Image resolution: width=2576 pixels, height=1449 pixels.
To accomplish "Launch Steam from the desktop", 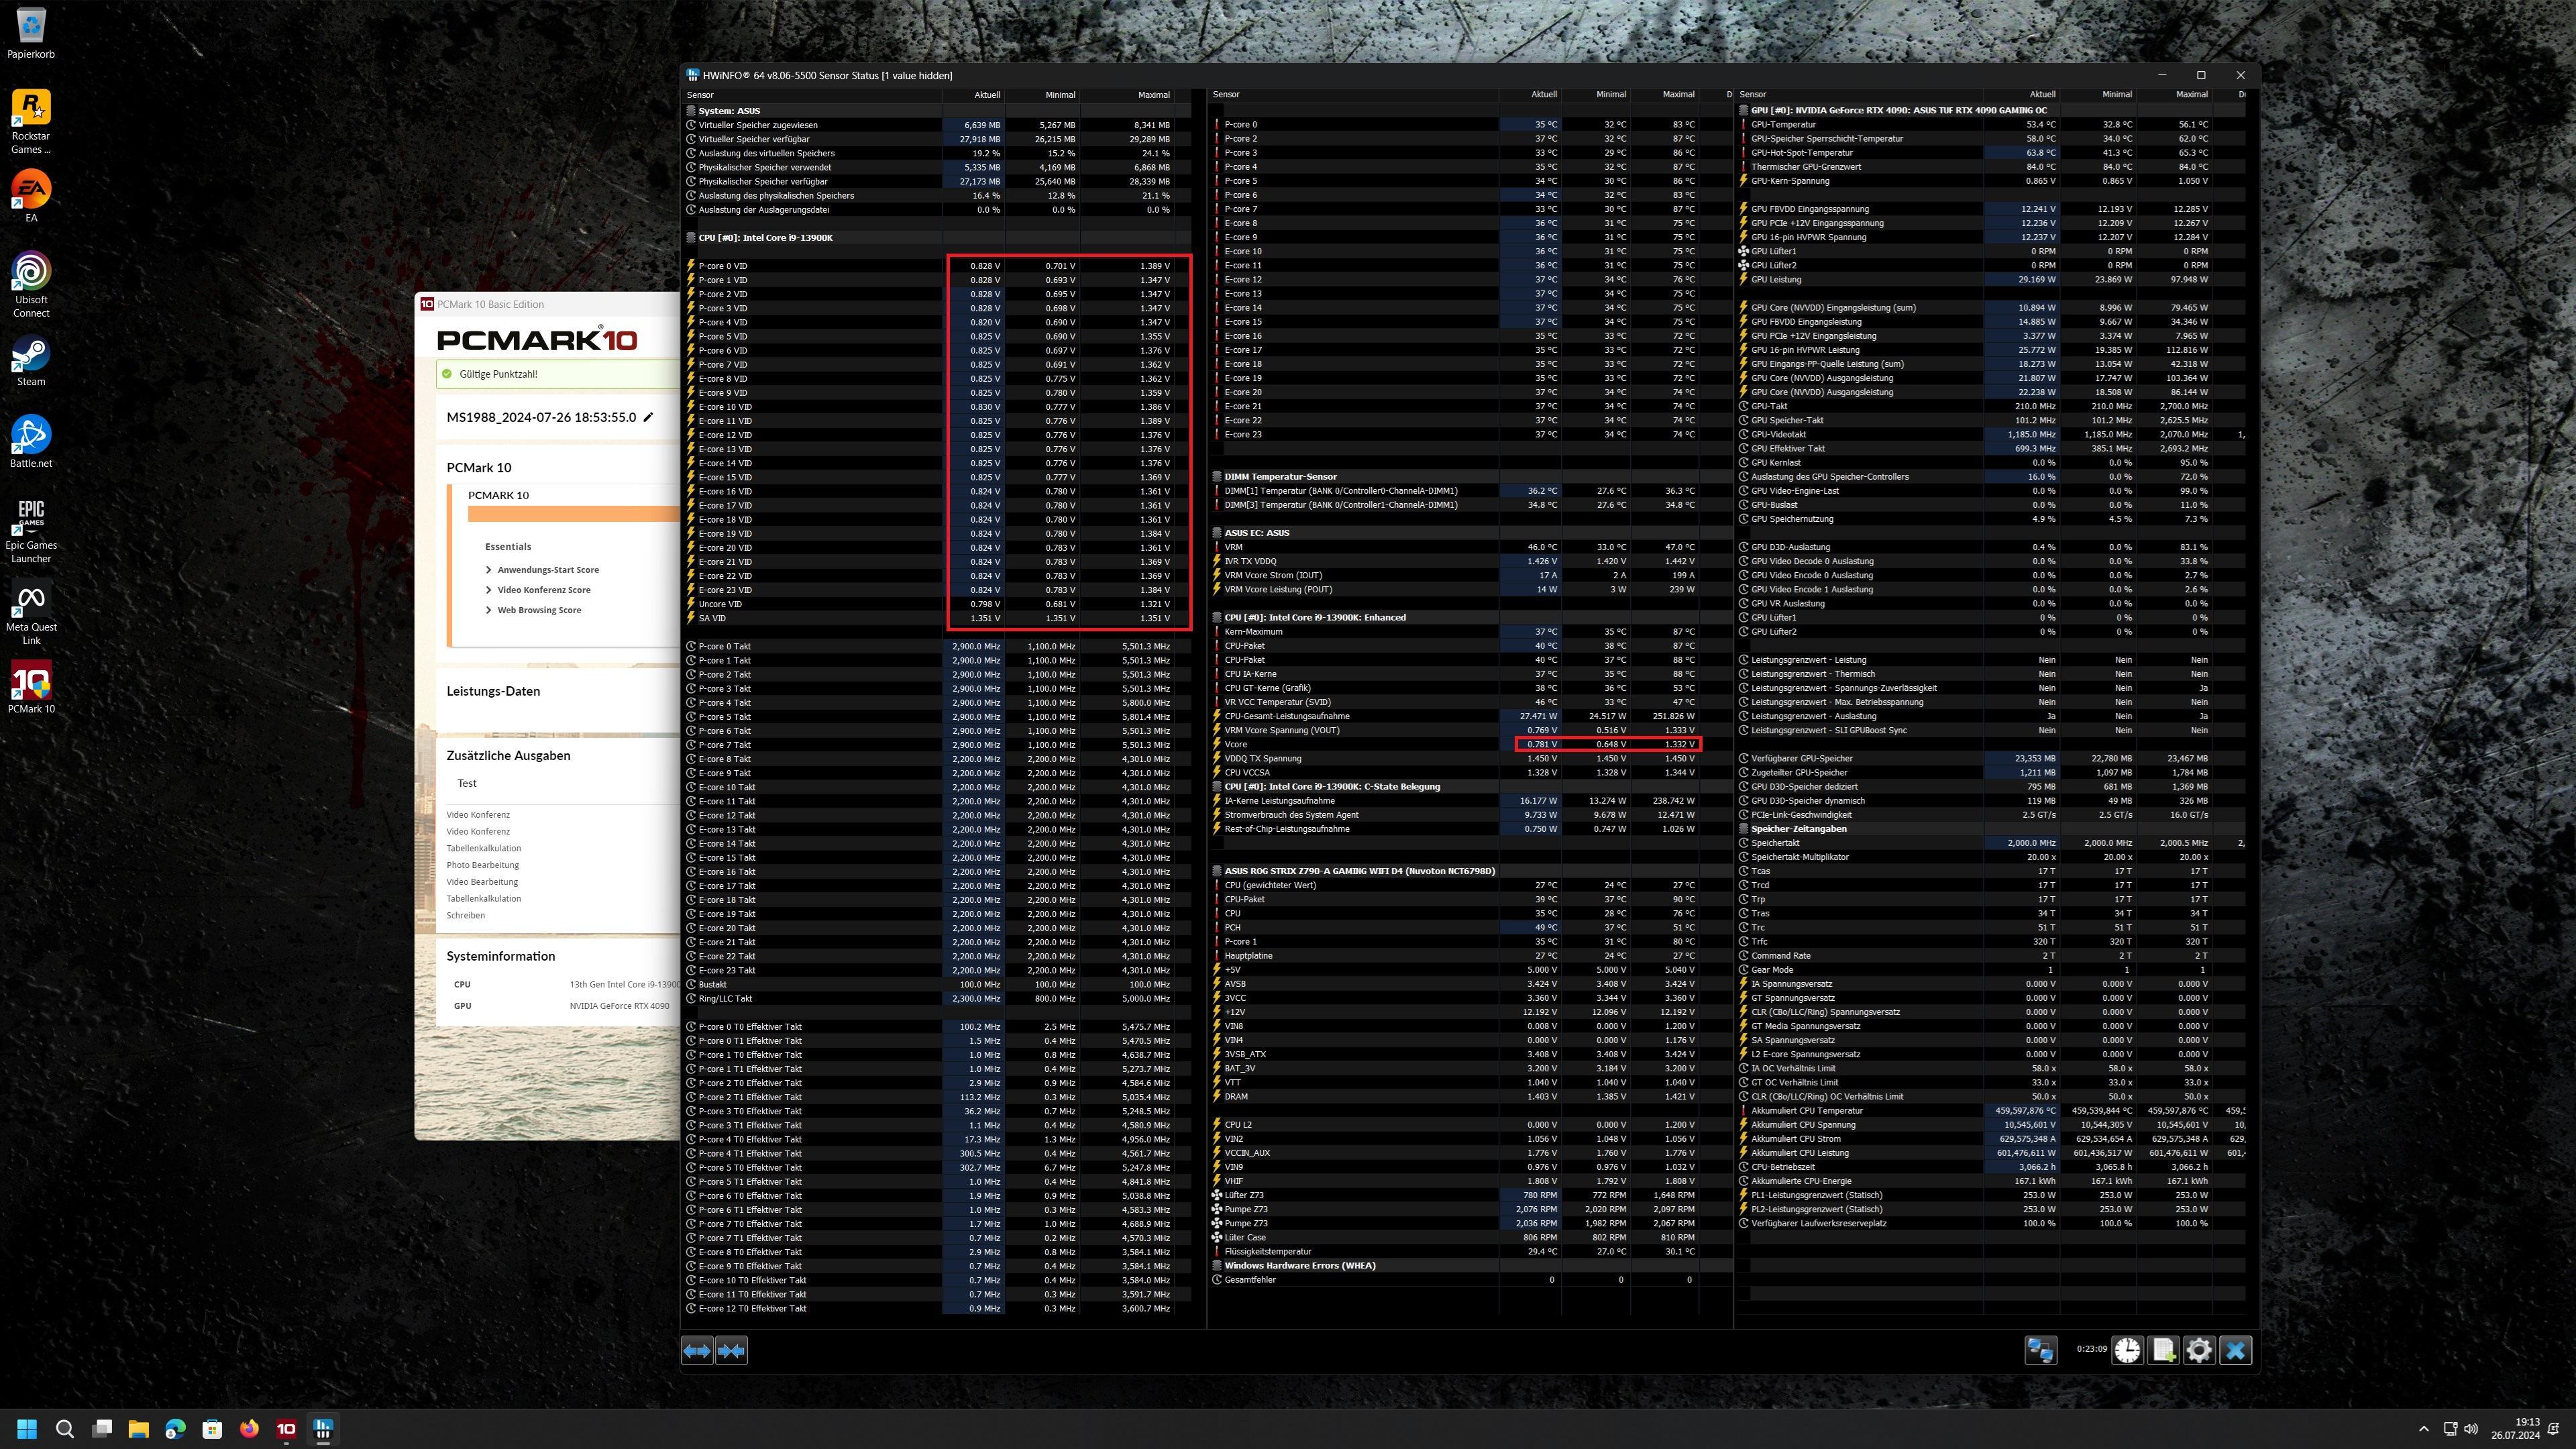I will [31, 360].
